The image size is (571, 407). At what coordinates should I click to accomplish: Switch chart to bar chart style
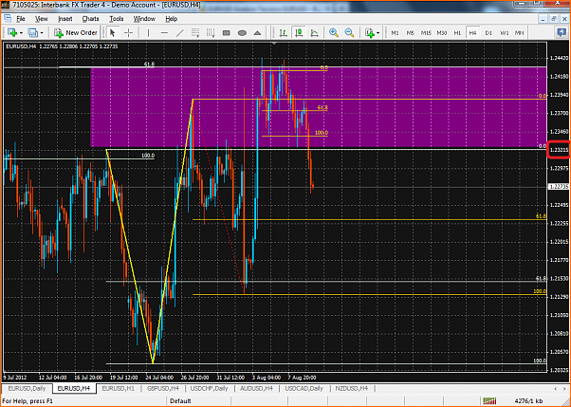point(283,33)
